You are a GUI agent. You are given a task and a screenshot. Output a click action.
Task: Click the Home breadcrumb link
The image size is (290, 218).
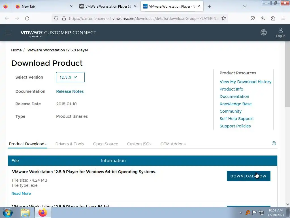pos(16,50)
